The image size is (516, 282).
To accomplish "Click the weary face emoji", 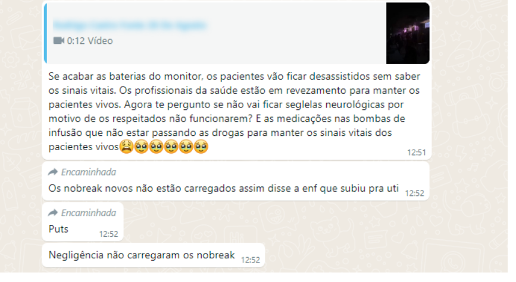I will (126, 147).
